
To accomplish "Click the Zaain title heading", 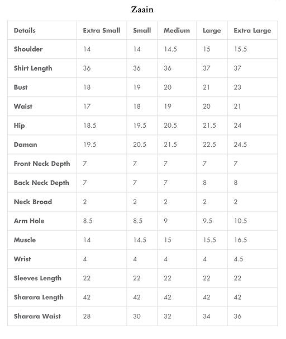I will coord(142,10).
